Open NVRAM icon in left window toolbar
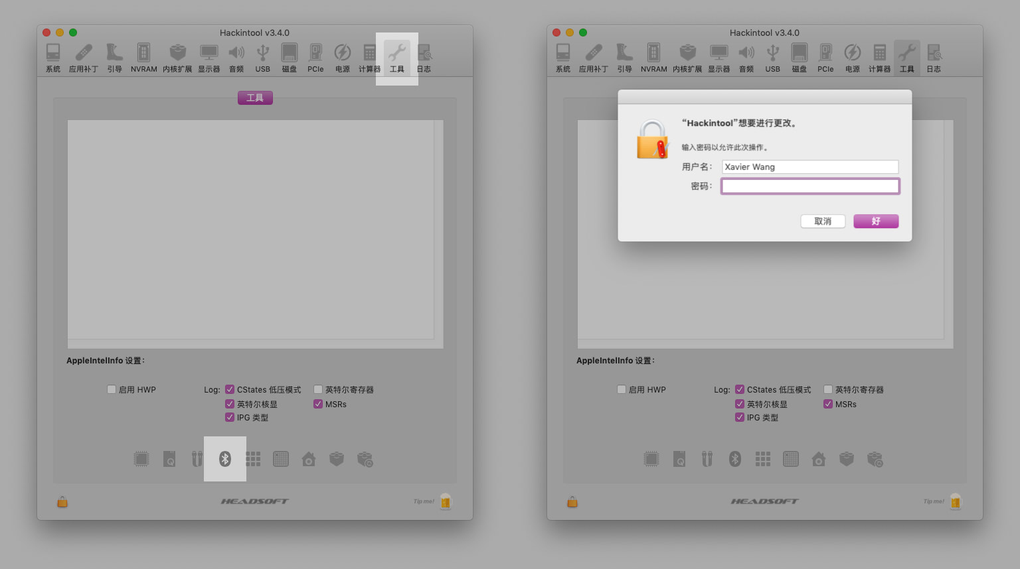Viewport: 1020px width, 569px height. pos(143,58)
